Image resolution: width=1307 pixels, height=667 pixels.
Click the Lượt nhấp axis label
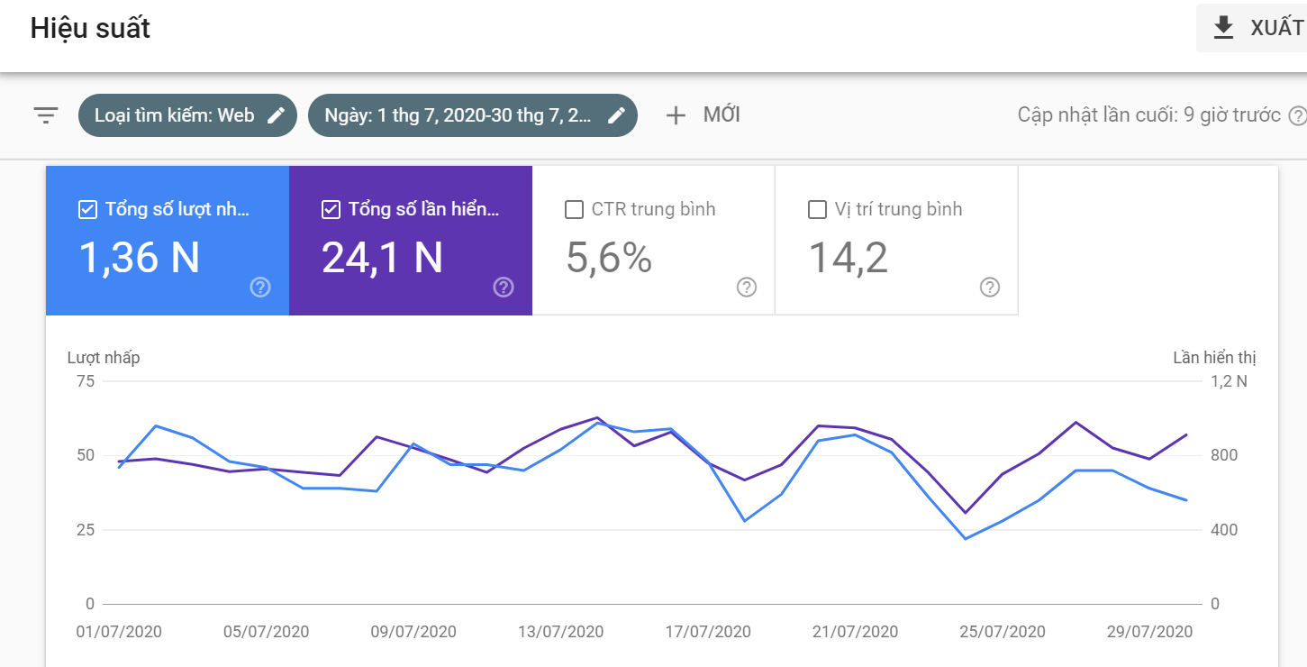104,358
